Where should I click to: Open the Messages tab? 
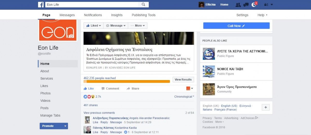click(67, 15)
